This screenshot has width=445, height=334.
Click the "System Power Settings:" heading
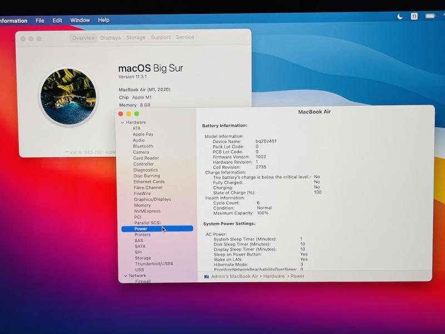pyautogui.click(x=229, y=224)
